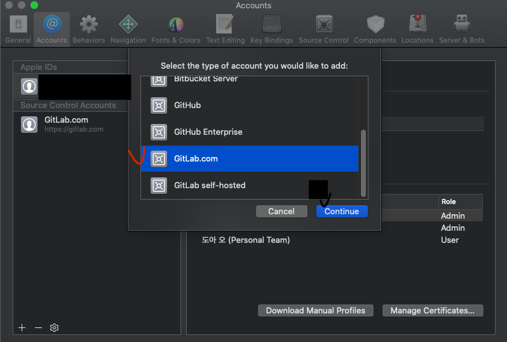This screenshot has width=507, height=342.
Task: Open Manage Certificates
Action: click(x=433, y=311)
